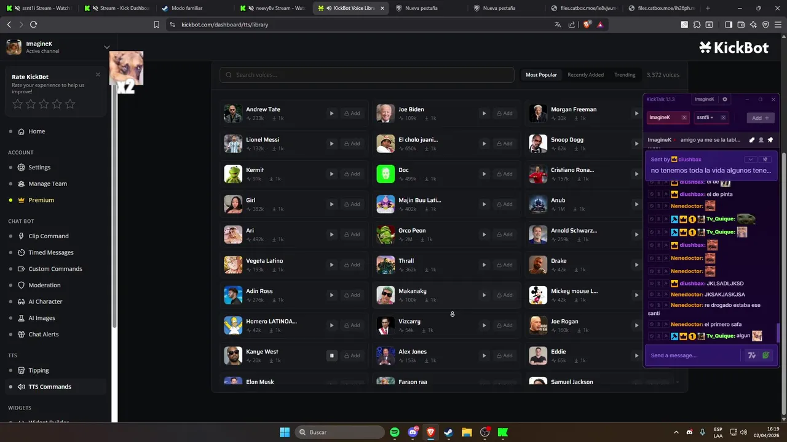Open the 7TV emote picker
Viewport: 787px width, 442px height.
751,355
